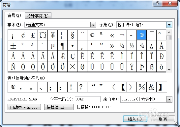
Task: Close the 符号 dialog window
Action: point(170,3)
